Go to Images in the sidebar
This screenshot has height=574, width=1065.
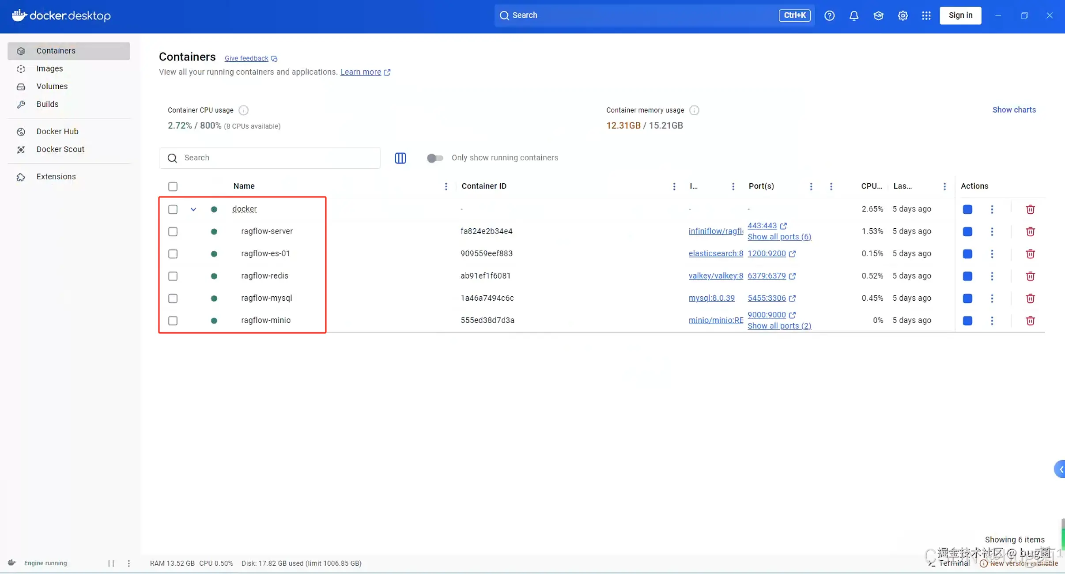(49, 68)
